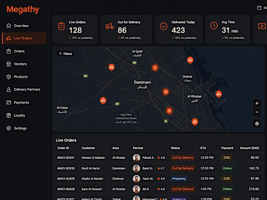
Task: Open order #MGY-82931
Action: tap(66, 158)
